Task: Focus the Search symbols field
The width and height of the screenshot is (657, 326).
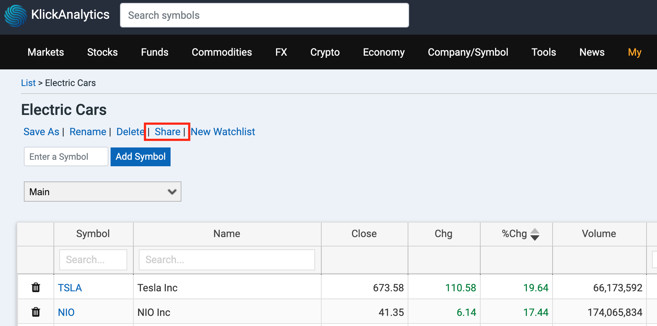Action: click(265, 15)
